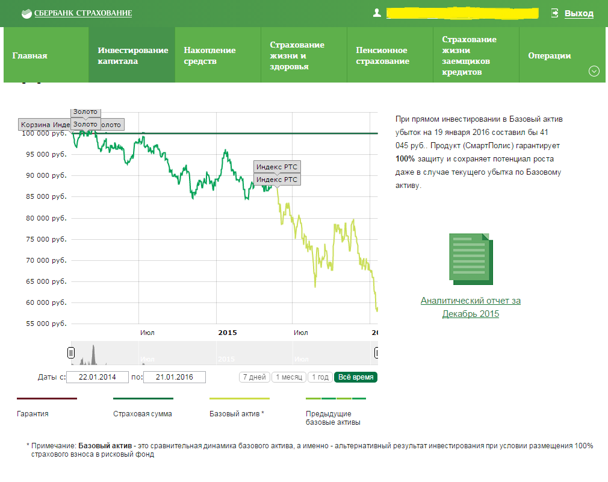
Task: Expand the menu with the circled chevron icon
Action: coord(594,71)
